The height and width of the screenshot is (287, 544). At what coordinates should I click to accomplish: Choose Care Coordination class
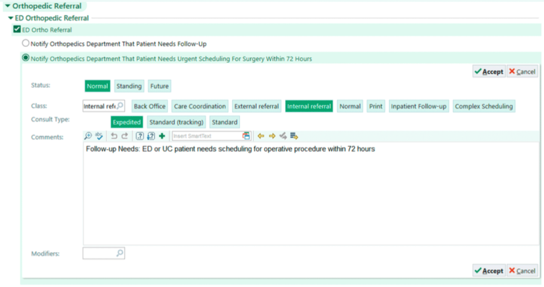coord(200,106)
